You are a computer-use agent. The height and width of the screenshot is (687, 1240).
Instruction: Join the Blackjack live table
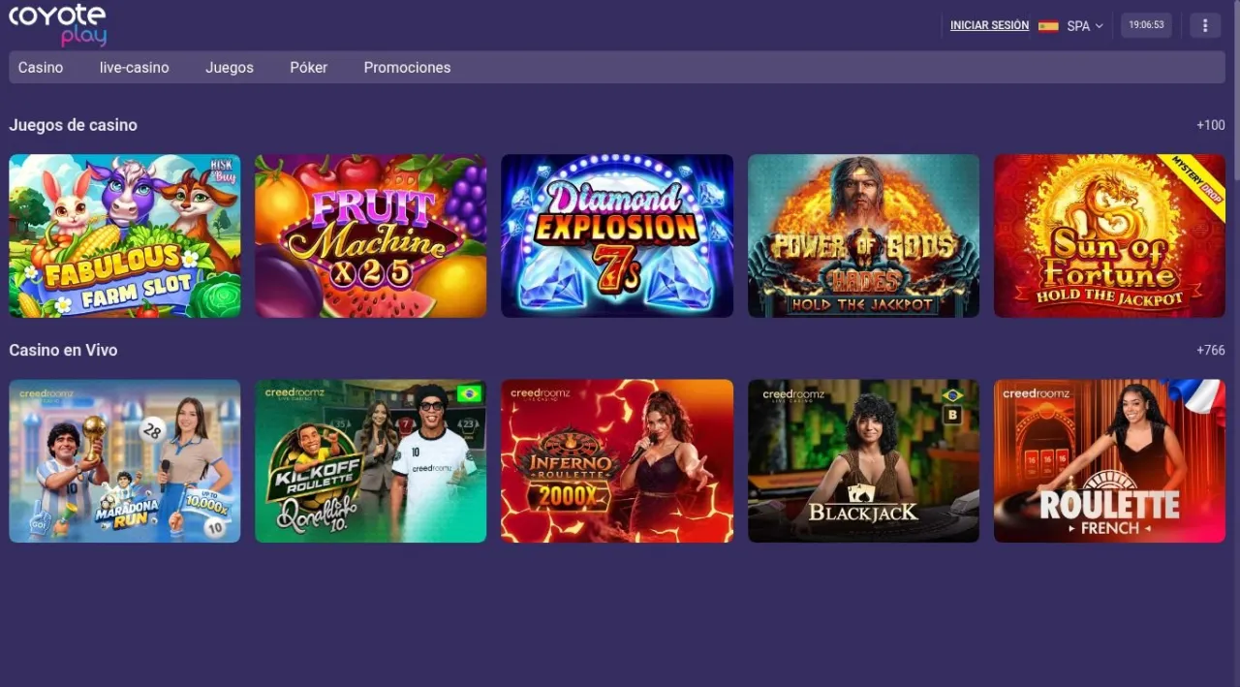pos(863,460)
